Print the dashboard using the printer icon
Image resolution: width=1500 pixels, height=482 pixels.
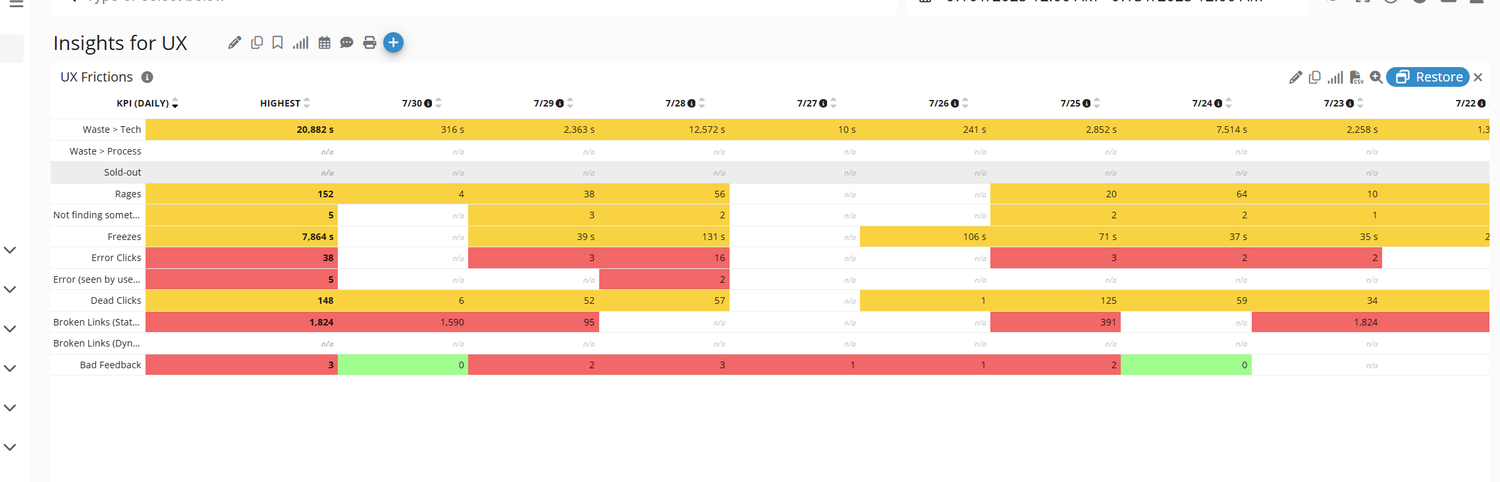click(369, 43)
